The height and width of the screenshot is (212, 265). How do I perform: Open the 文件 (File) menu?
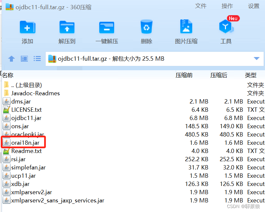[201, 6]
